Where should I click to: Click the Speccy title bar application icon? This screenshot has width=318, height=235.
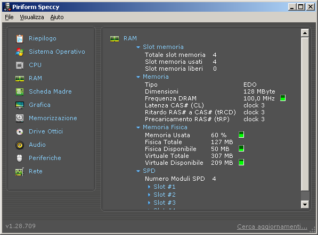[7, 7]
